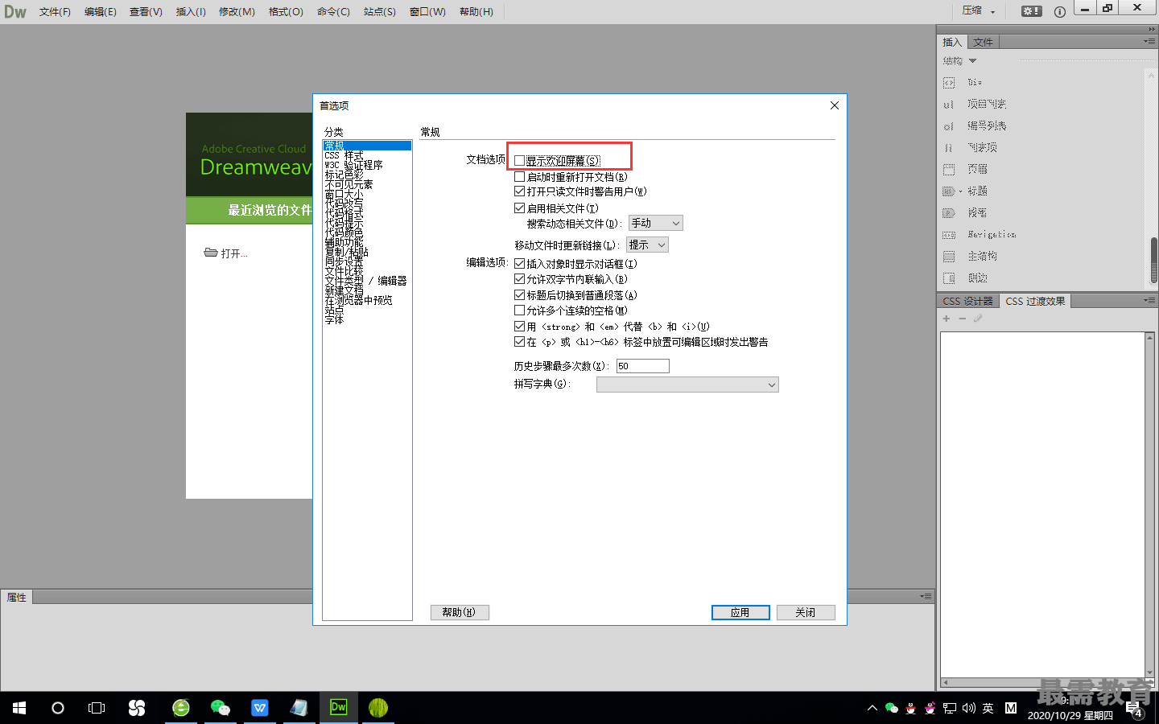Enable 显示欢迎屏幕 checkbox
The height and width of the screenshot is (724, 1159).
tap(520, 161)
